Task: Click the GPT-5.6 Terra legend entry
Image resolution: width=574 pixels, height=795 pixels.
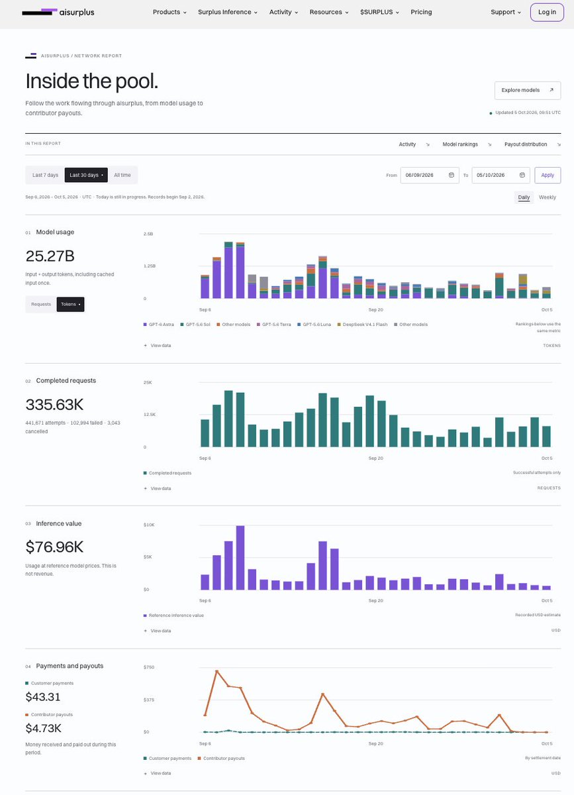Action: point(274,325)
